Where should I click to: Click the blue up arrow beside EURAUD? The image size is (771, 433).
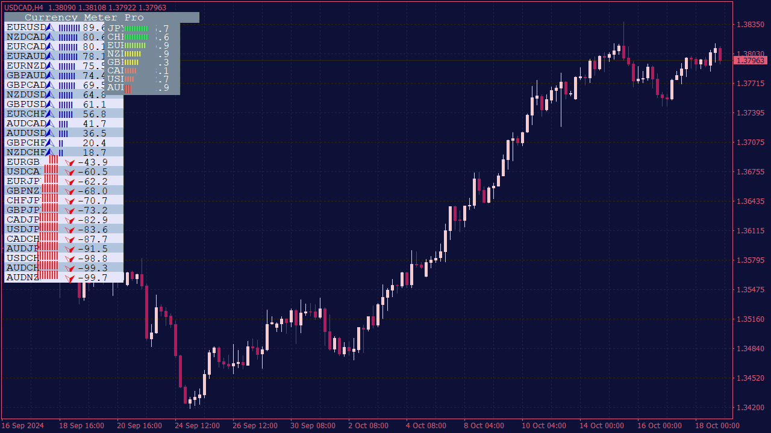coord(51,57)
